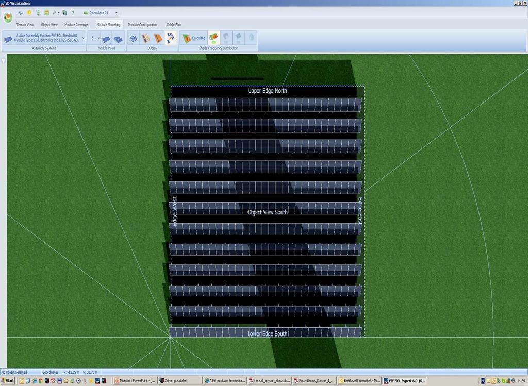Click the sun position icon in quick toolbar
The image size is (528, 386).
pos(29,13)
